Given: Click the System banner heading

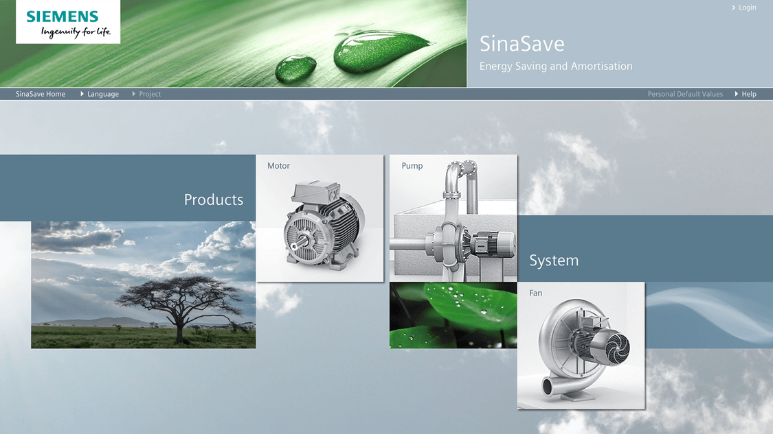Looking at the screenshot, I should click(553, 261).
